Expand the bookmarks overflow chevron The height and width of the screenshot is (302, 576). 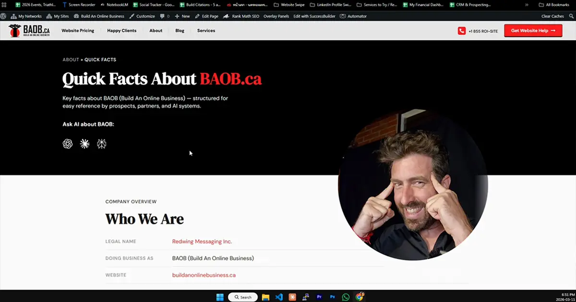(x=527, y=4)
